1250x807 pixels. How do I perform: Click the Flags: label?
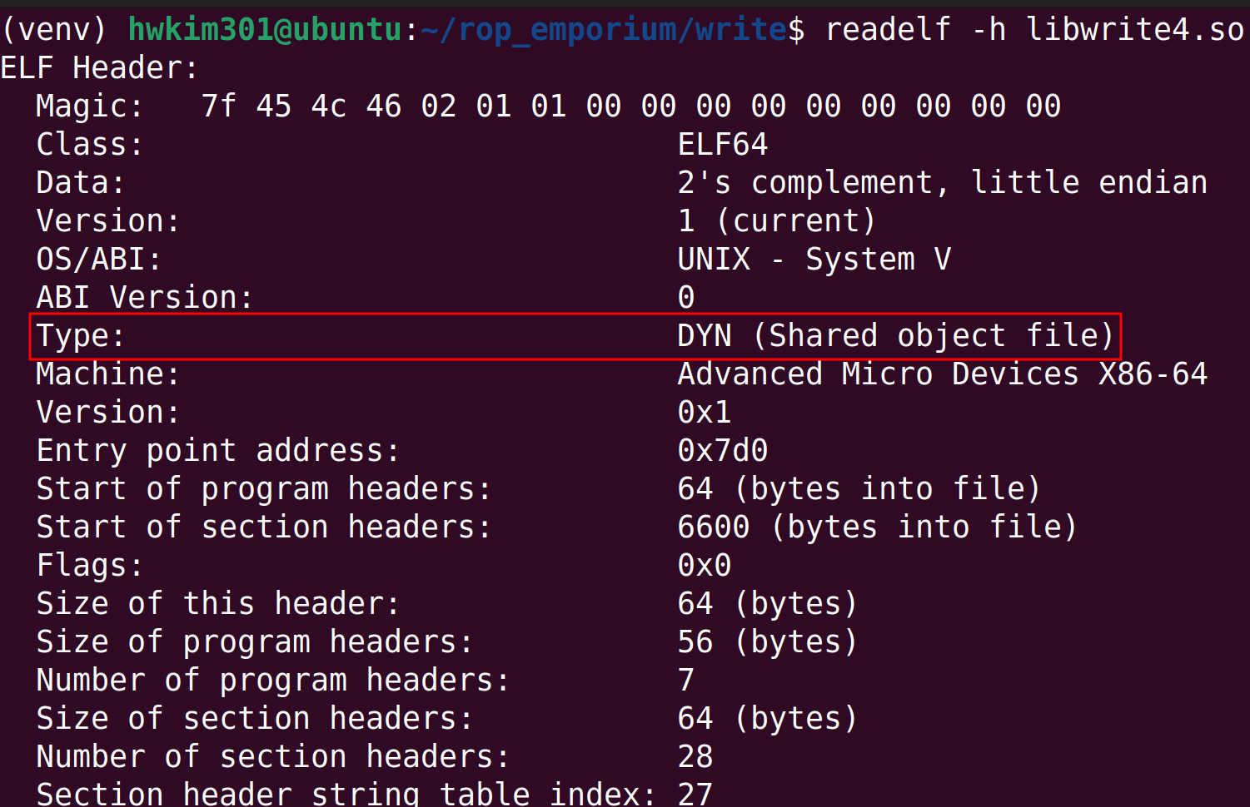tap(90, 566)
